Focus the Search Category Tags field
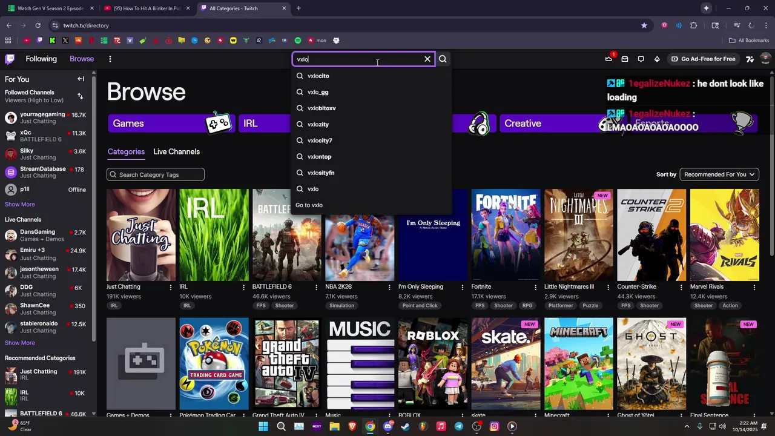 coord(156,174)
